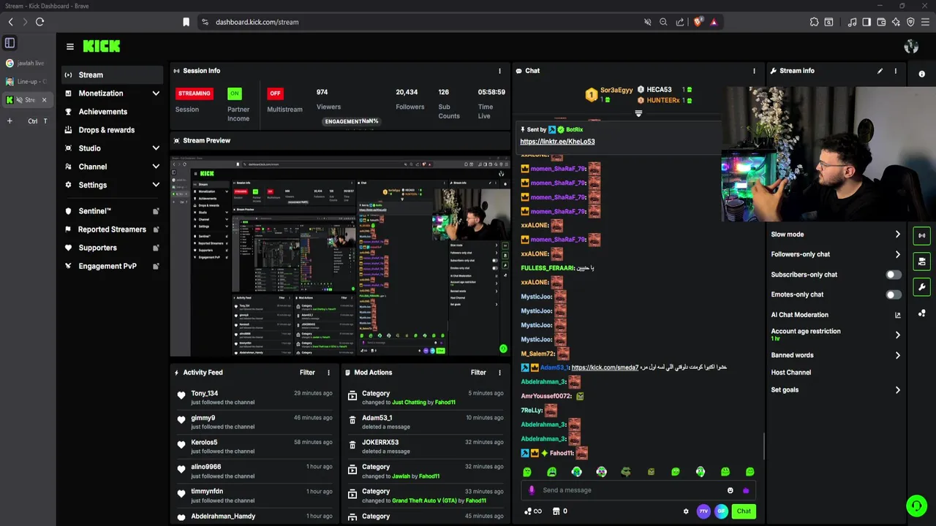Click JOKERRX53 deleted message entry
This screenshot has height=526, width=936.
424,446
